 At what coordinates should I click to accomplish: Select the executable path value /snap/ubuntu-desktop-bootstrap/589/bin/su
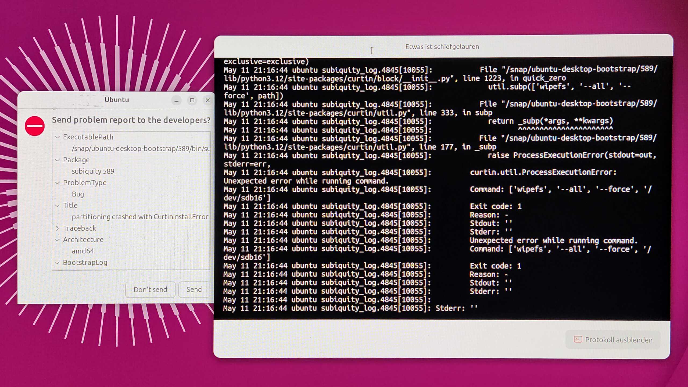pyautogui.click(x=141, y=149)
